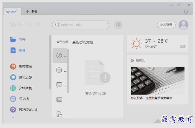Open 意见反馈 chat bubble icon
The image size is (195, 128).
pos(13,77)
